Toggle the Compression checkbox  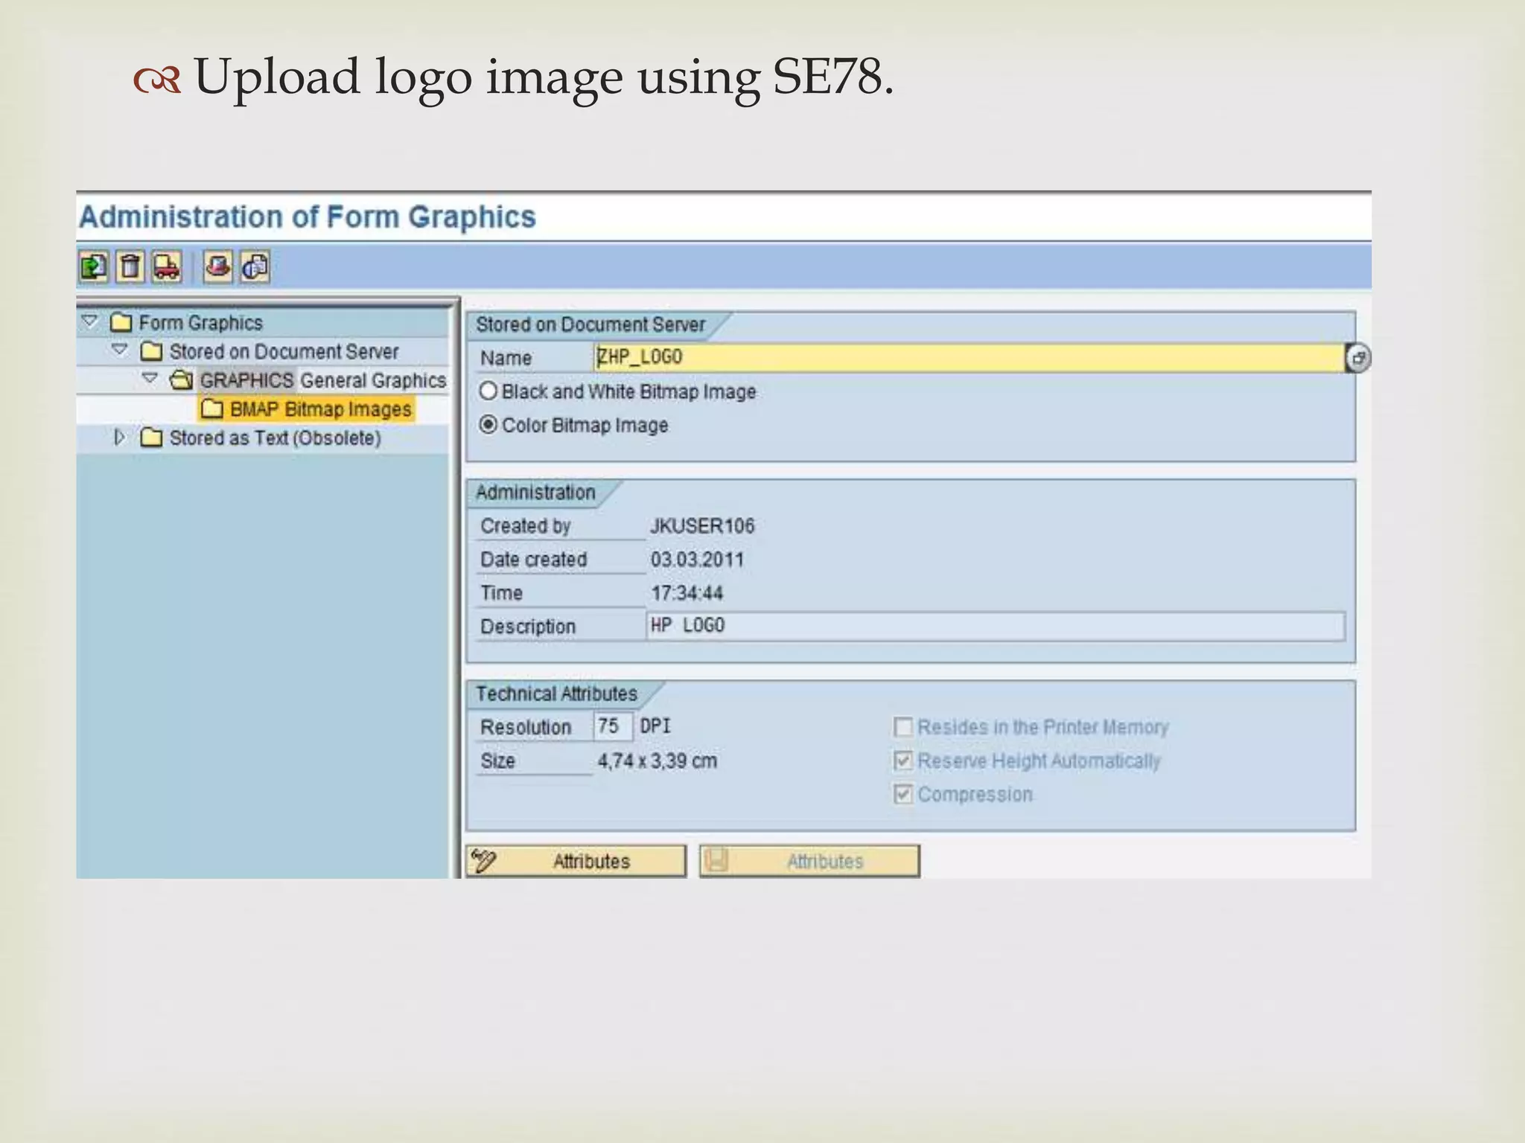(902, 794)
